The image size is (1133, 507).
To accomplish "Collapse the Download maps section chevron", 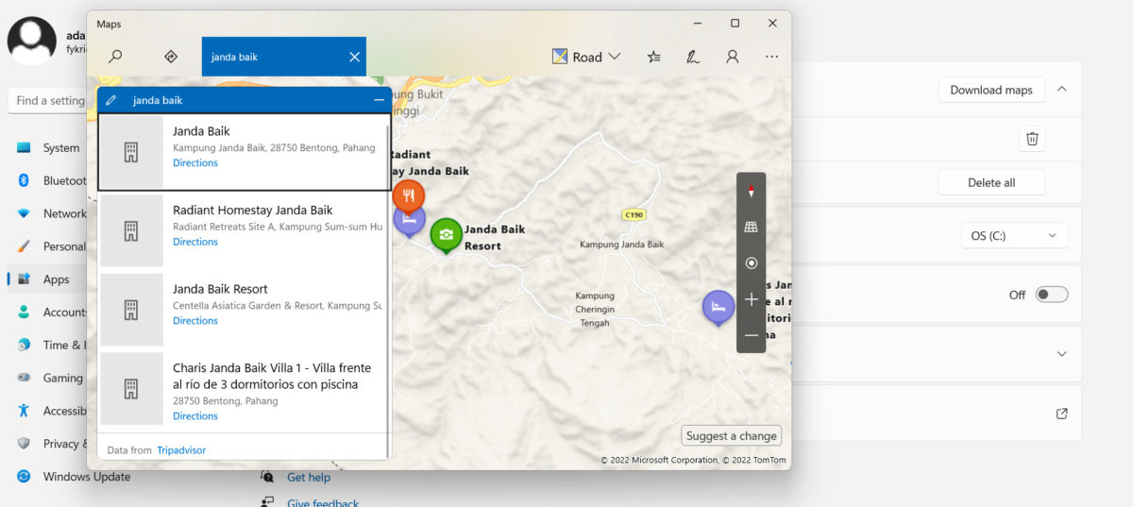I will click(1062, 90).
